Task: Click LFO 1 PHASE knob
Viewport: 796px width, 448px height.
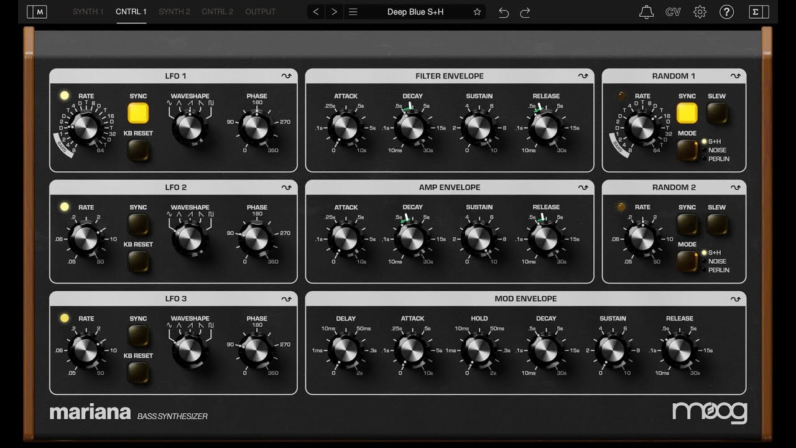Action: tap(256, 128)
